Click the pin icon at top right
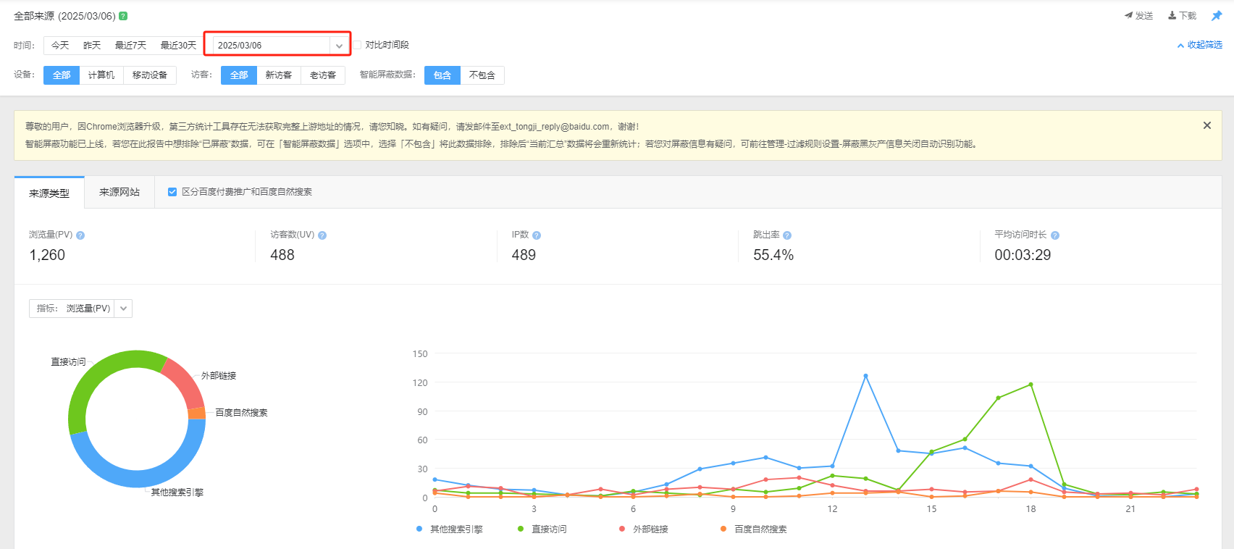Image resolution: width=1234 pixels, height=549 pixels. (1217, 16)
